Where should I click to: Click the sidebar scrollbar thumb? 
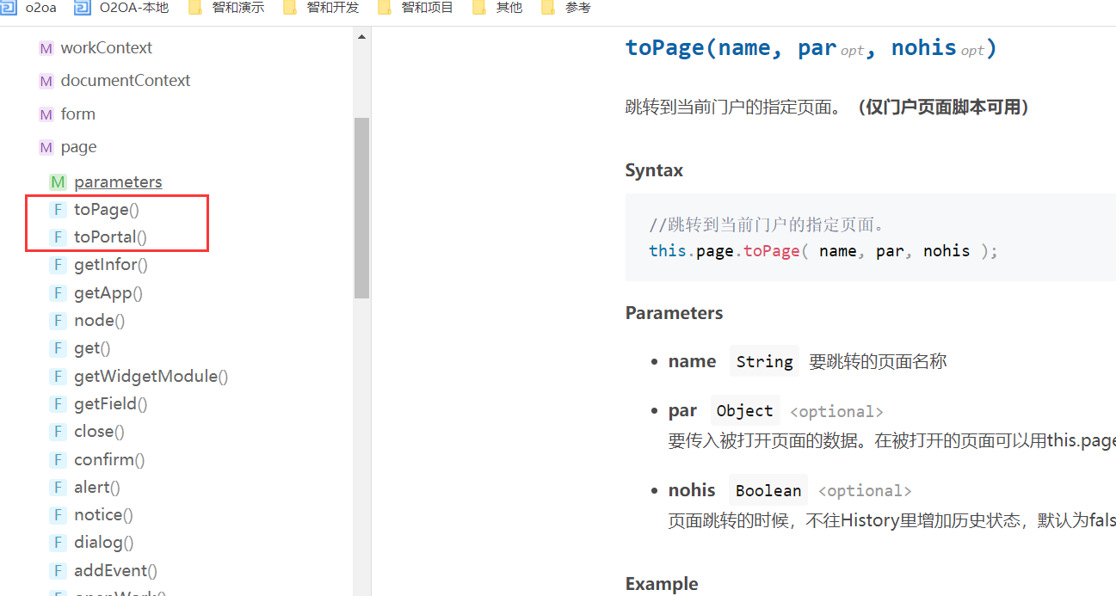361,208
